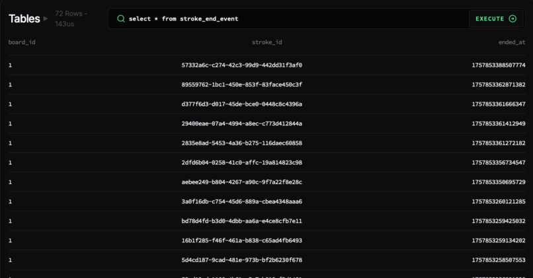The height and width of the screenshot is (278, 533).
Task: Sort by the ended_at column header
Action: click(x=512, y=42)
